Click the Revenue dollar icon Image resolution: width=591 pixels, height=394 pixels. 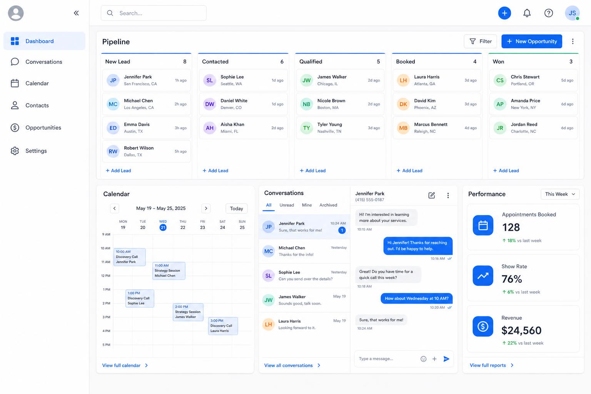(483, 326)
